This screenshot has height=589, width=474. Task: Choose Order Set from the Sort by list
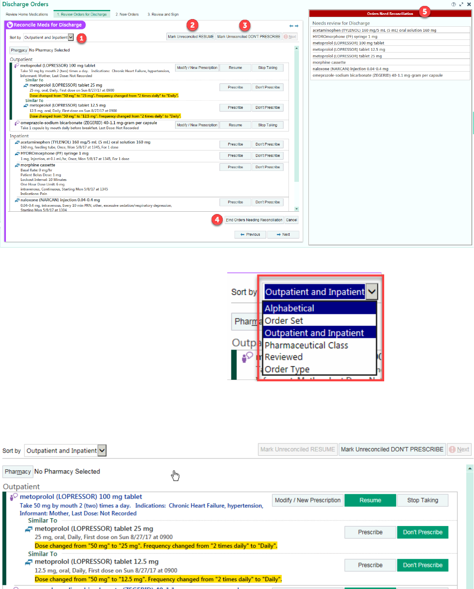point(319,321)
